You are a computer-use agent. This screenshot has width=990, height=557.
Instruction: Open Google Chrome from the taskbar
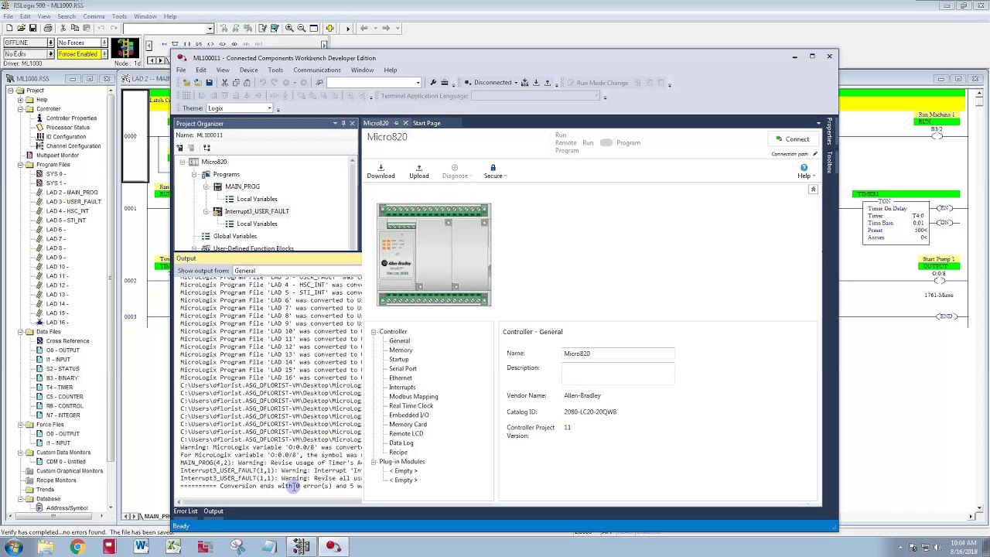tap(77, 547)
